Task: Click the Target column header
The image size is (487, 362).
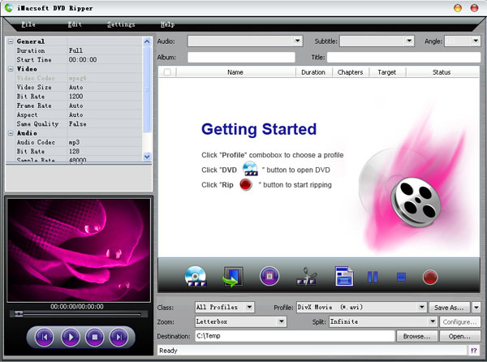Action: 387,72
